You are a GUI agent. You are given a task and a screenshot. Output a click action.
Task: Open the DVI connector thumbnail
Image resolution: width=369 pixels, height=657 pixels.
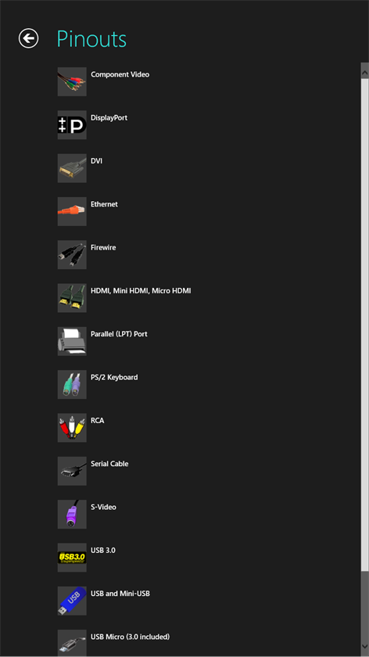(72, 168)
